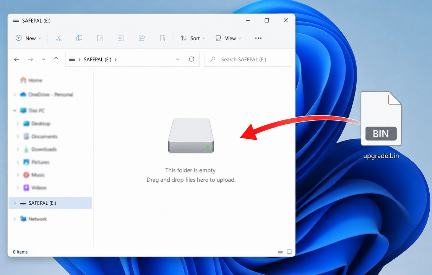Image resolution: width=432 pixels, height=275 pixels.
Task: Open Music folder in sidebar
Action: [34, 175]
